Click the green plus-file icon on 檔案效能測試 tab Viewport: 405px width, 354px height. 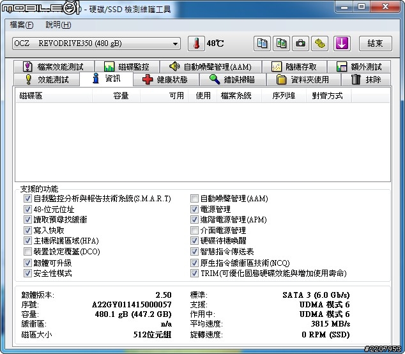[x=27, y=66]
